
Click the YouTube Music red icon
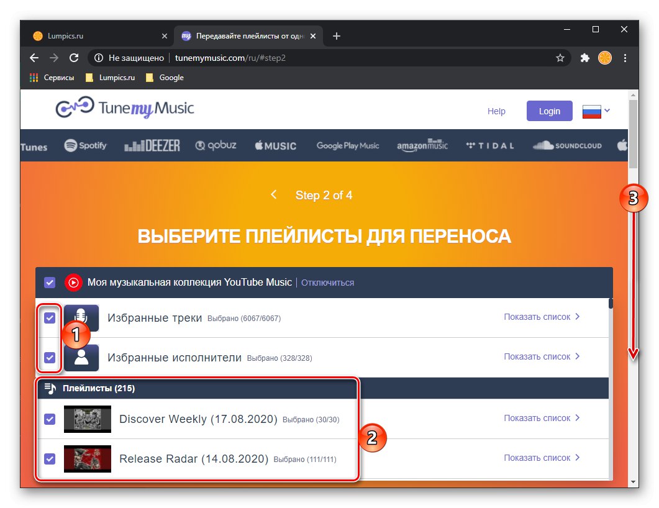73,283
